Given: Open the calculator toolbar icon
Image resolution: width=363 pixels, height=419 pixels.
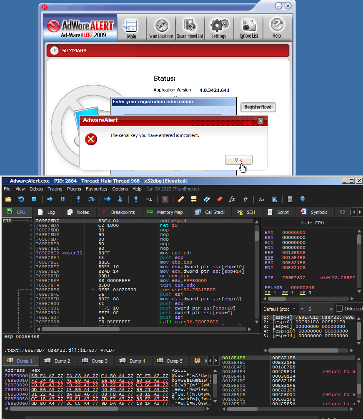Looking at the screenshot, I should [290, 199].
